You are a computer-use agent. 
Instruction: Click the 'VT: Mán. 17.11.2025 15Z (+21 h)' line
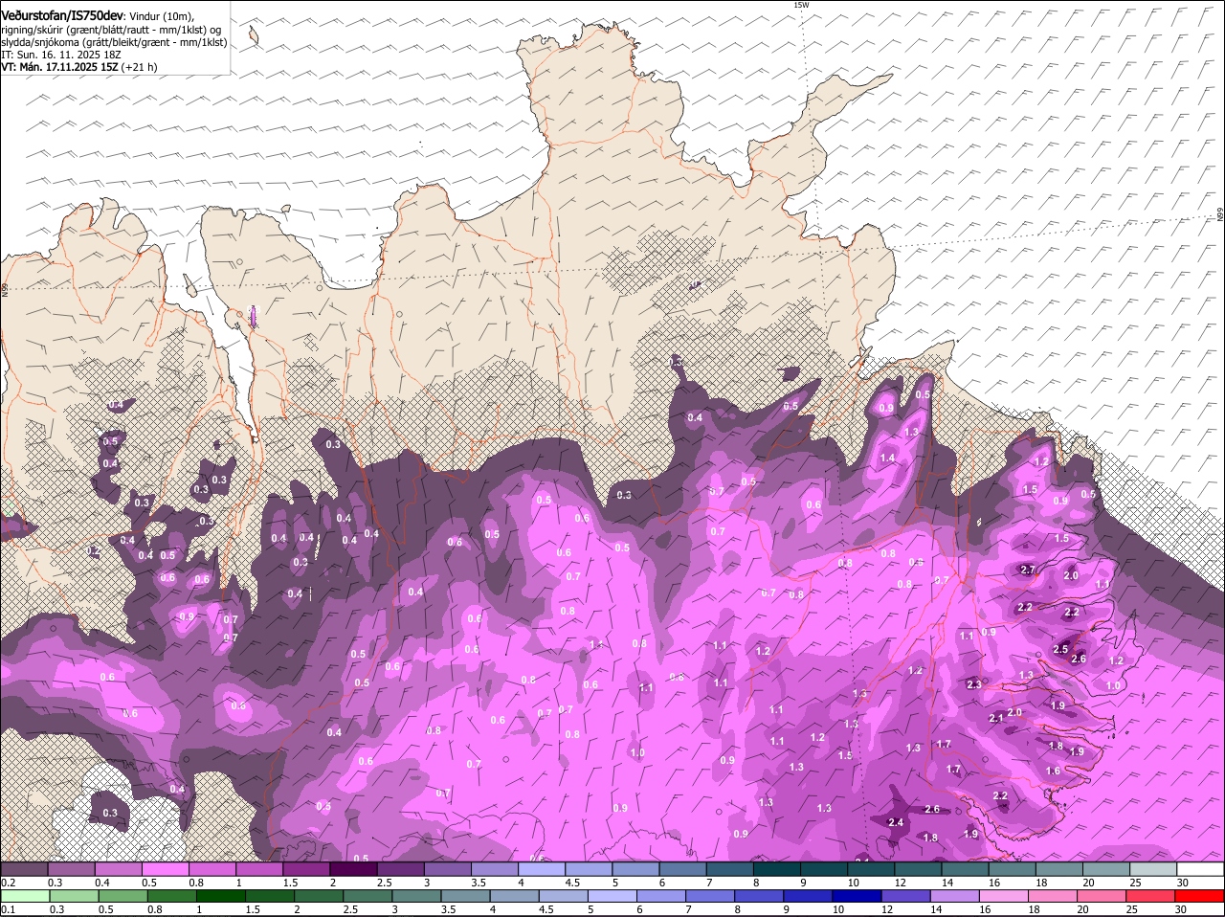coord(79,67)
